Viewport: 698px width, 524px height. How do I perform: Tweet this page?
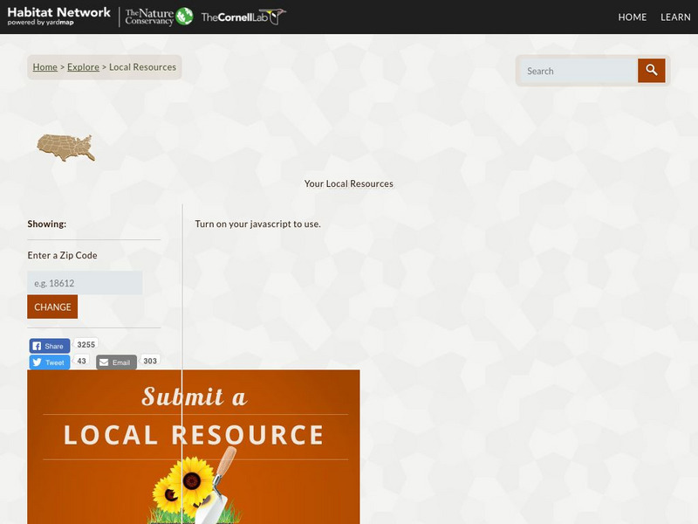[48, 362]
